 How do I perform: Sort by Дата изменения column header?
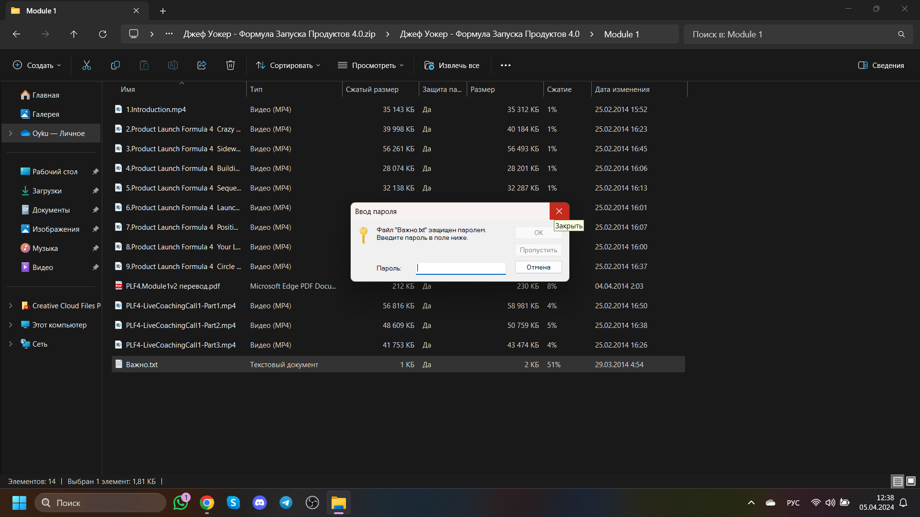[622, 90]
